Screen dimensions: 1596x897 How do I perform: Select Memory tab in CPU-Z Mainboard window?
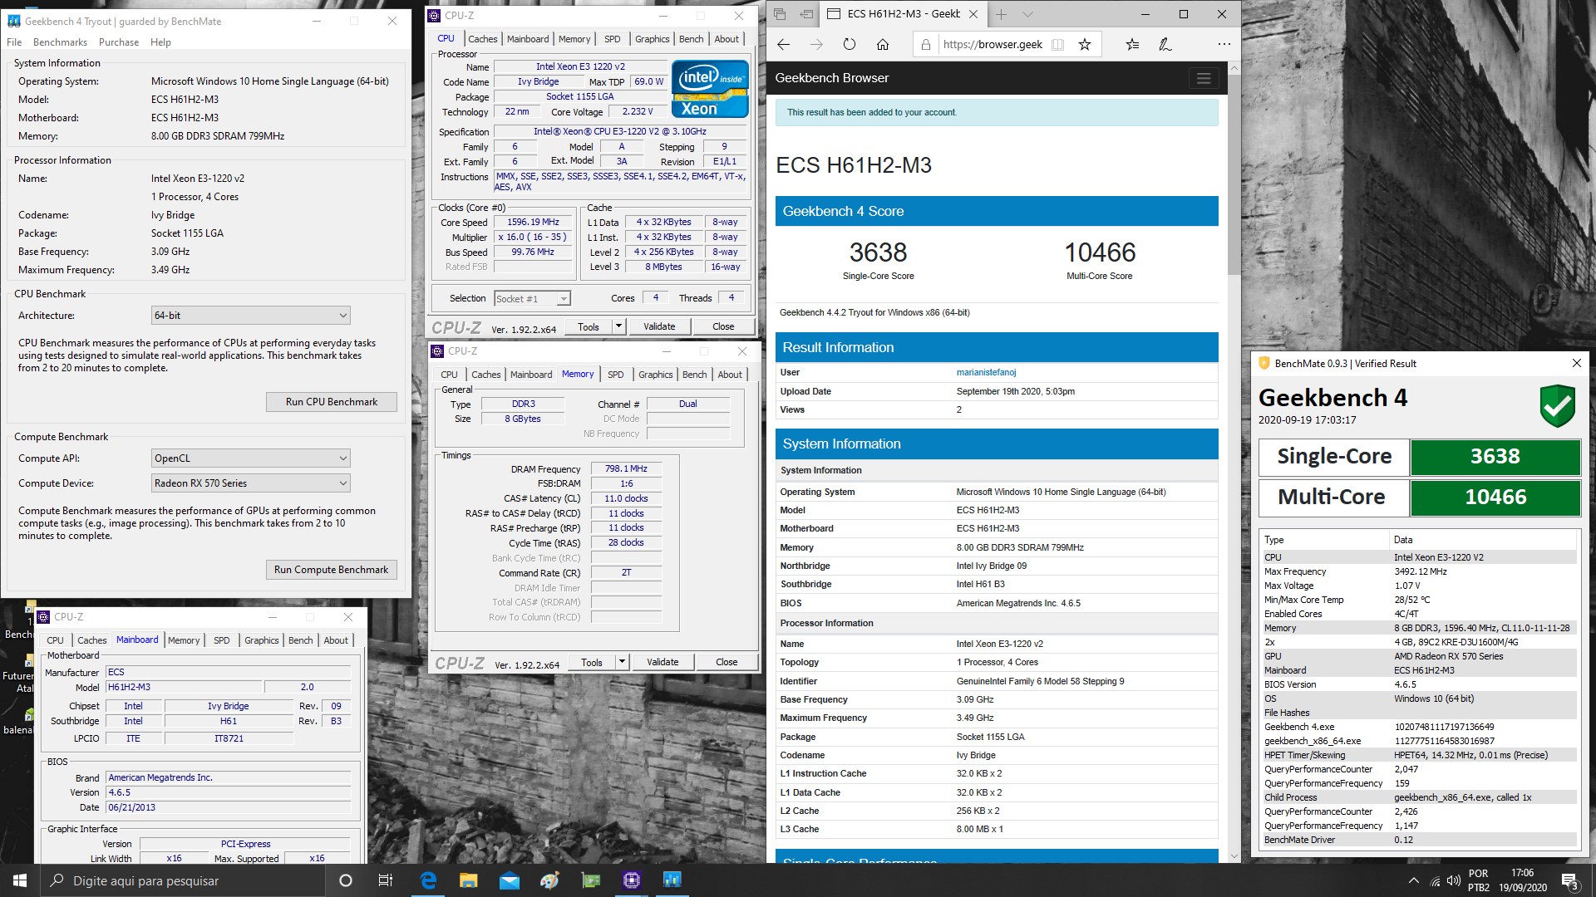point(184,640)
